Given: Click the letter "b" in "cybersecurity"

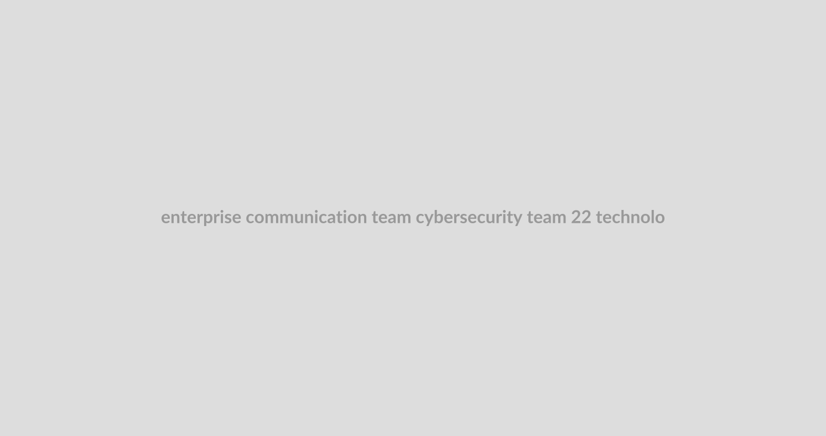Looking at the screenshot, I should (438, 217).
